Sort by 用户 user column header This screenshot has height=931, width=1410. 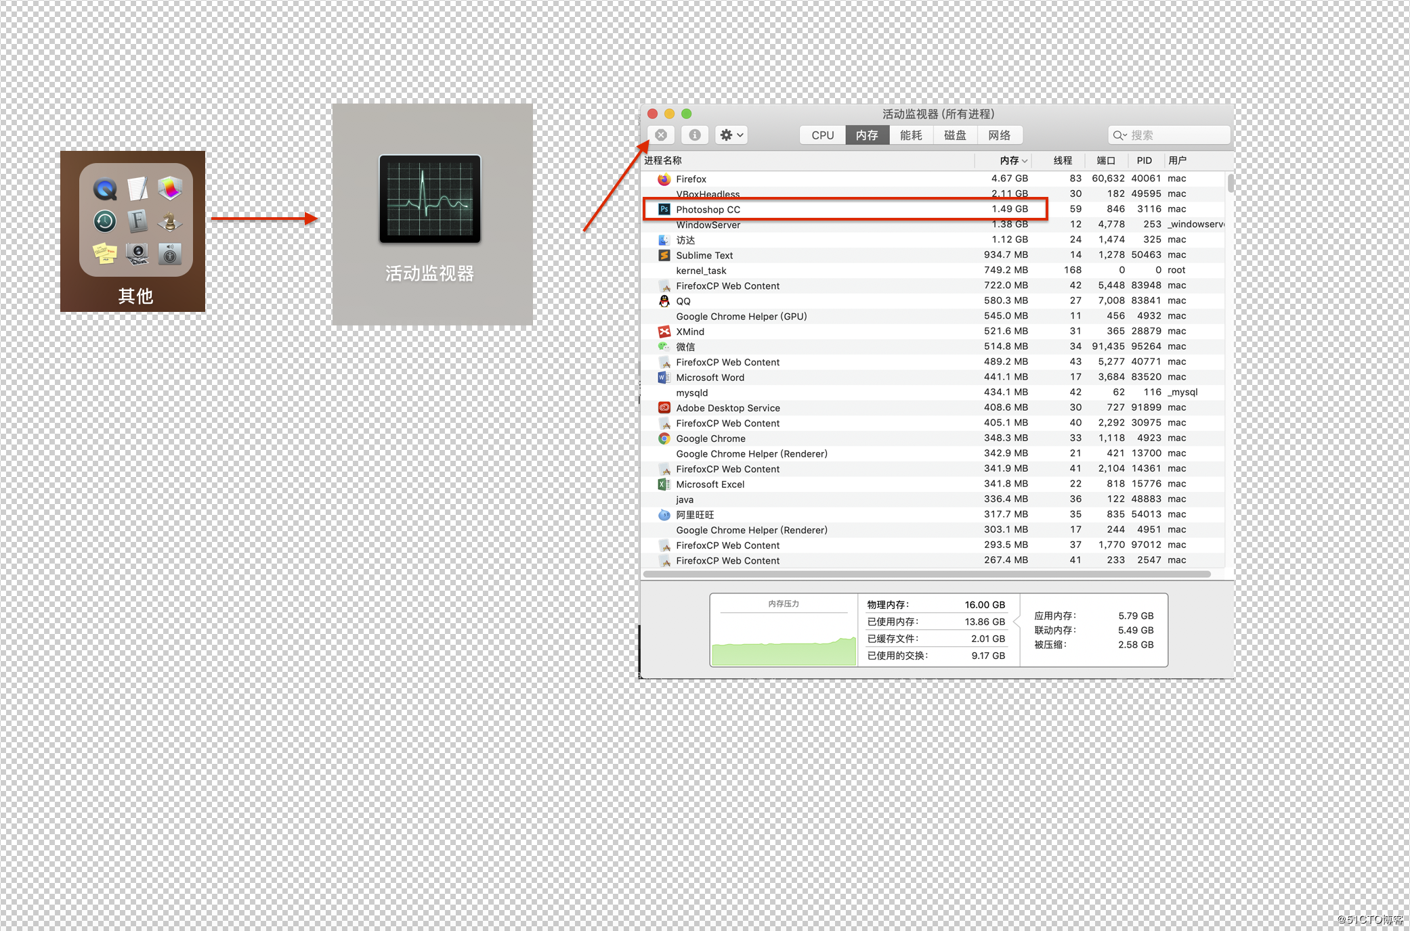1195,160
